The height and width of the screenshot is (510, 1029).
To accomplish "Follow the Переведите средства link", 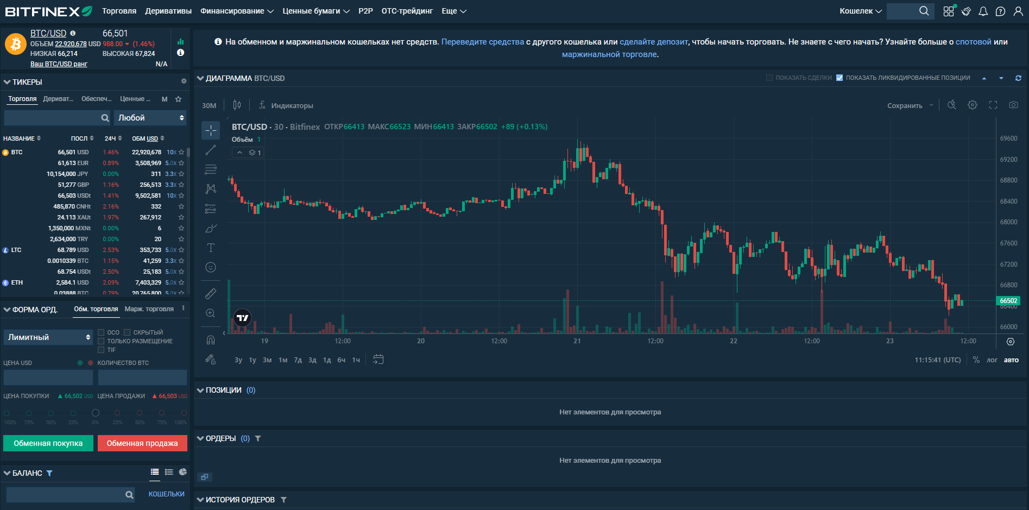I will 483,42.
